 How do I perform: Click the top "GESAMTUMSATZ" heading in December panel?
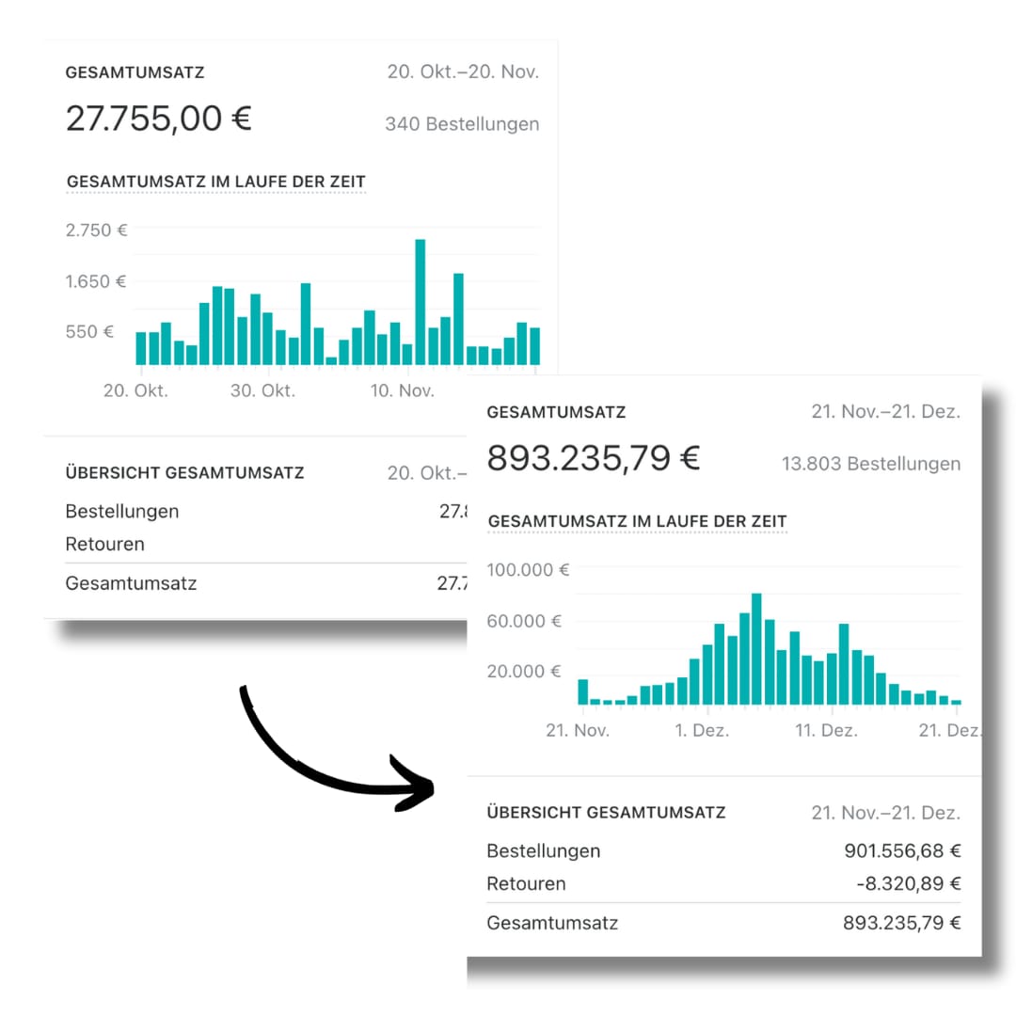click(x=556, y=413)
